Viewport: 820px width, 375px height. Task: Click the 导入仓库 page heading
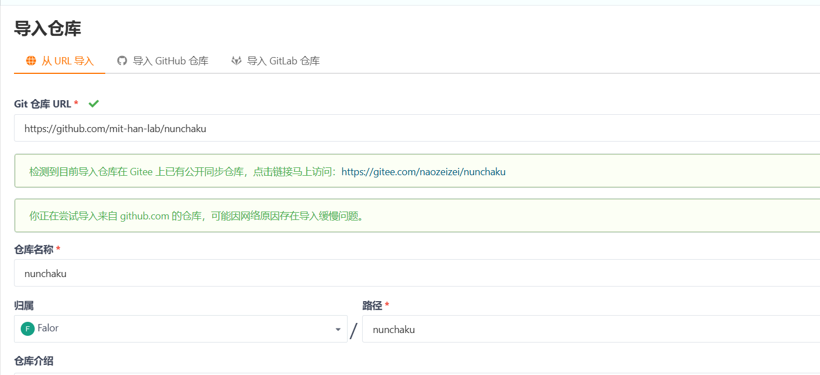48,29
